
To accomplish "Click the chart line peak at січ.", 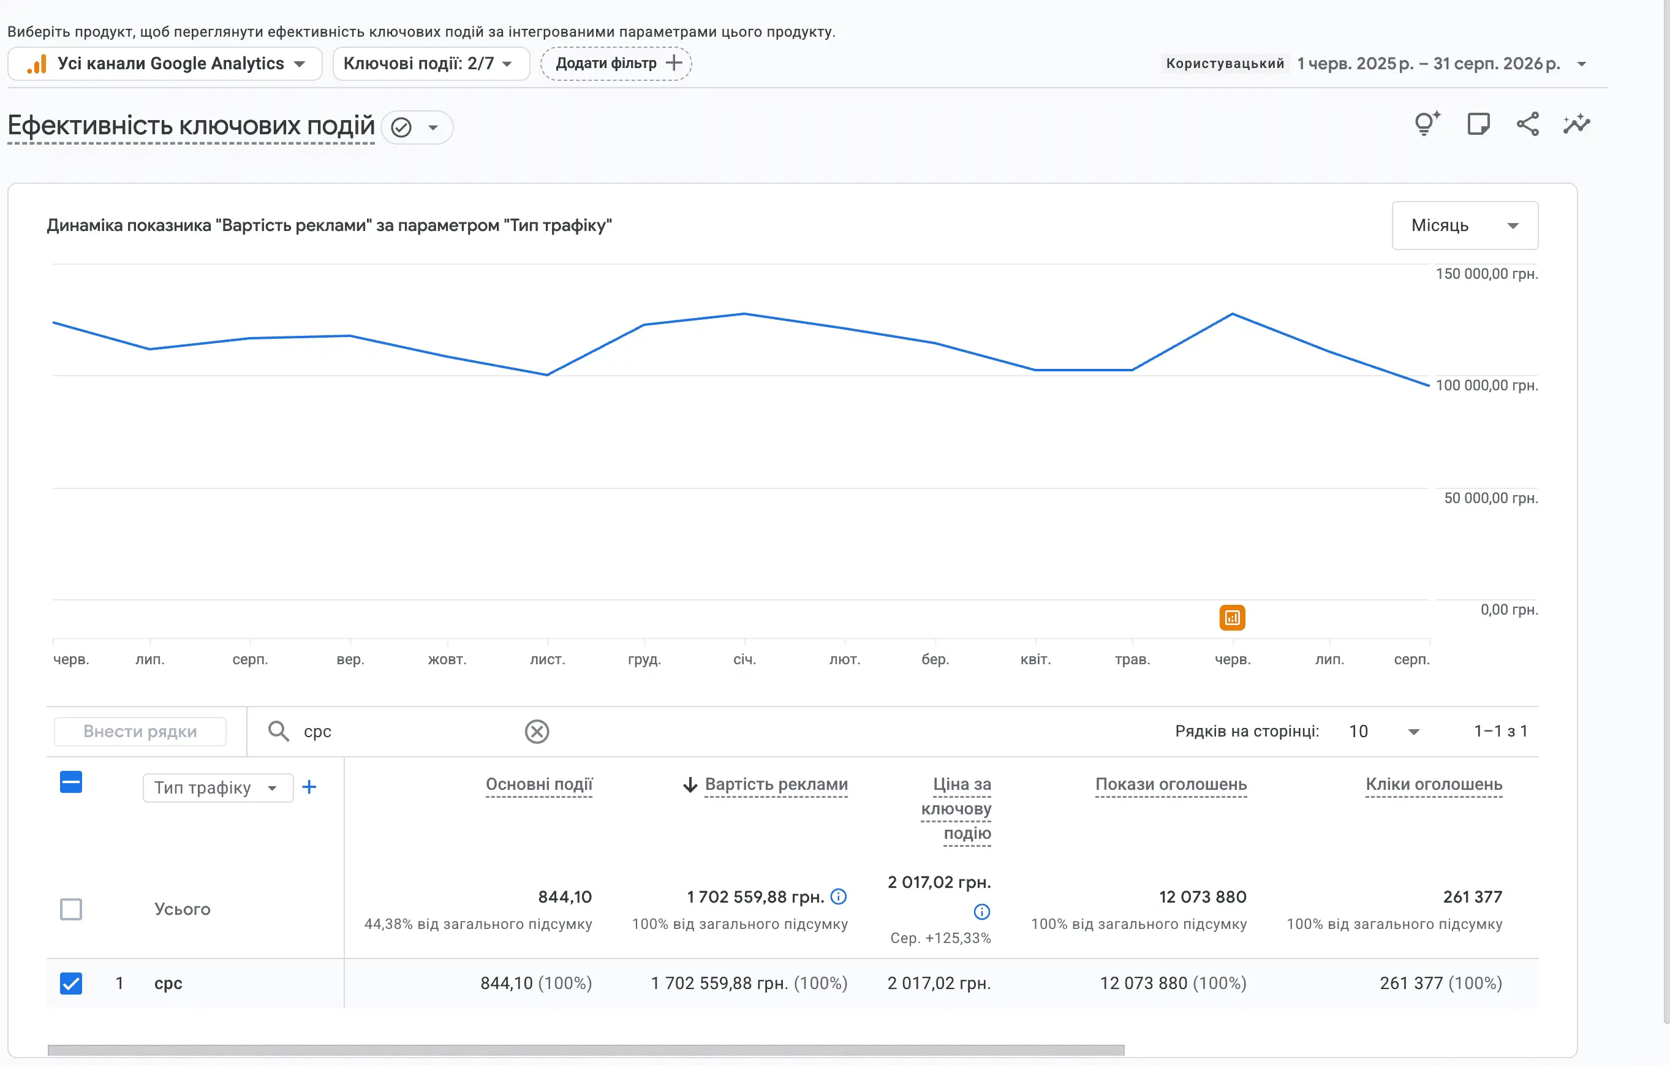I will (744, 314).
